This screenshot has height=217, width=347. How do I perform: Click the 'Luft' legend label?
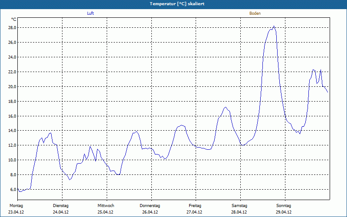90,13
